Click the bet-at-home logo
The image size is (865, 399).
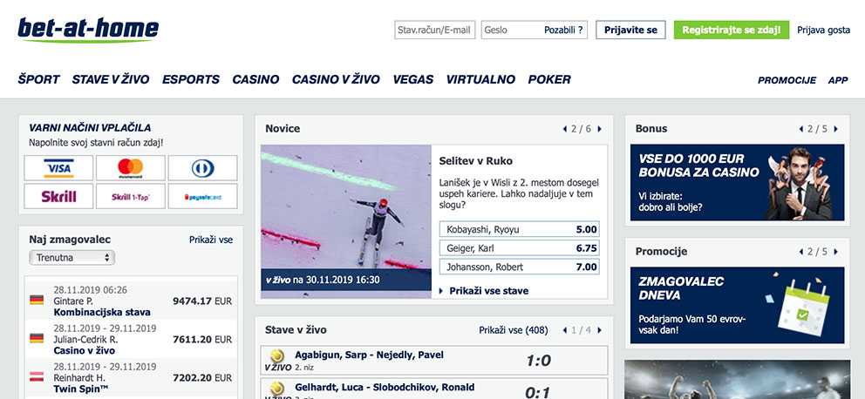[x=88, y=30]
